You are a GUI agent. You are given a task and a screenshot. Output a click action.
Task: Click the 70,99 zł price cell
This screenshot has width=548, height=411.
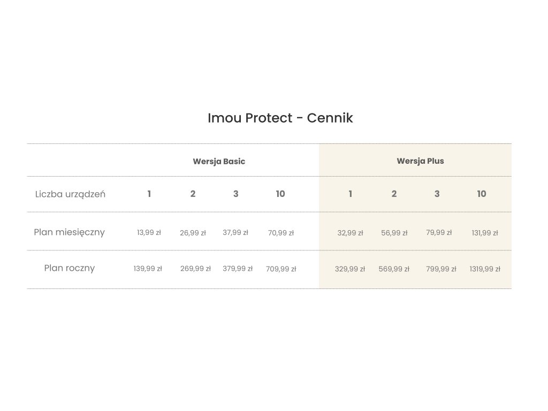281,233
